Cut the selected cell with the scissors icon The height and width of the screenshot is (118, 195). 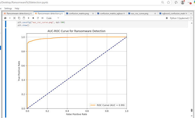pos(14,18)
